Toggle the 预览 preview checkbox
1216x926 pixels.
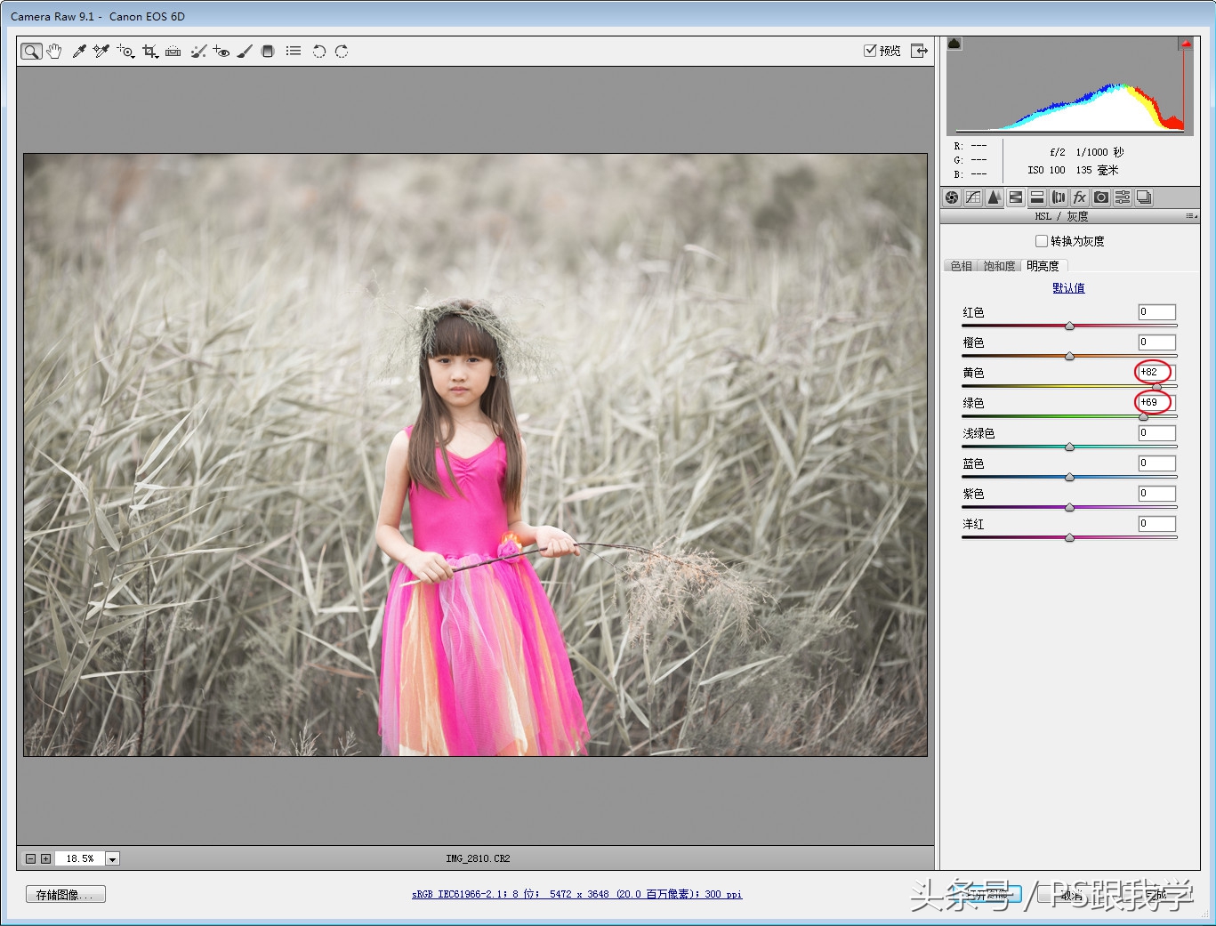[x=870, y=51]
